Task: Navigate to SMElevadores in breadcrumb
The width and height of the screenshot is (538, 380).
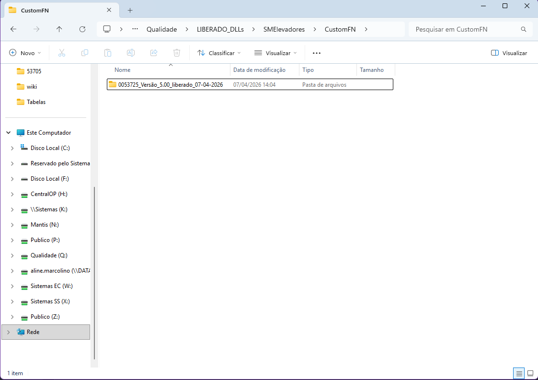Action: [284, 29]
